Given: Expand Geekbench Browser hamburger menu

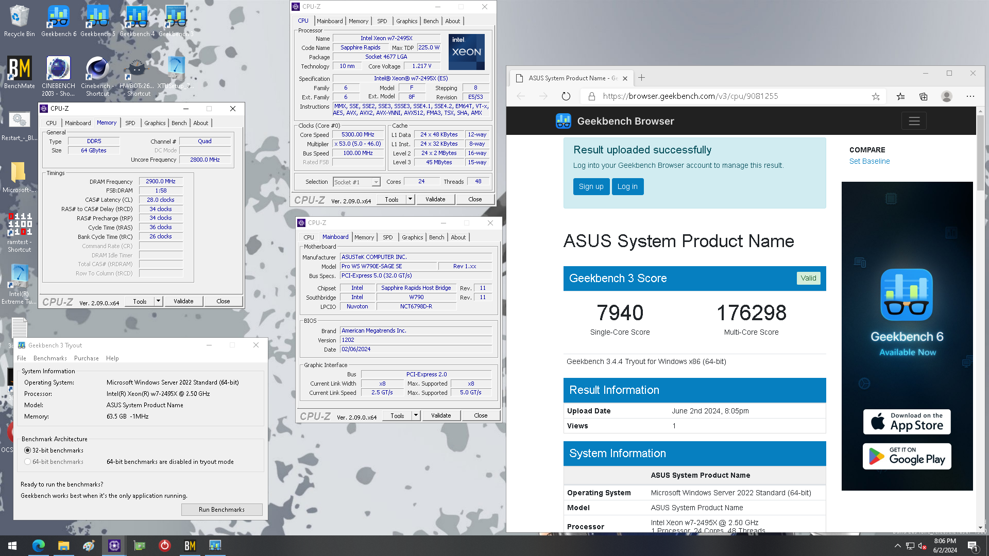Looking at the screenshot, I should pos(914,121).
